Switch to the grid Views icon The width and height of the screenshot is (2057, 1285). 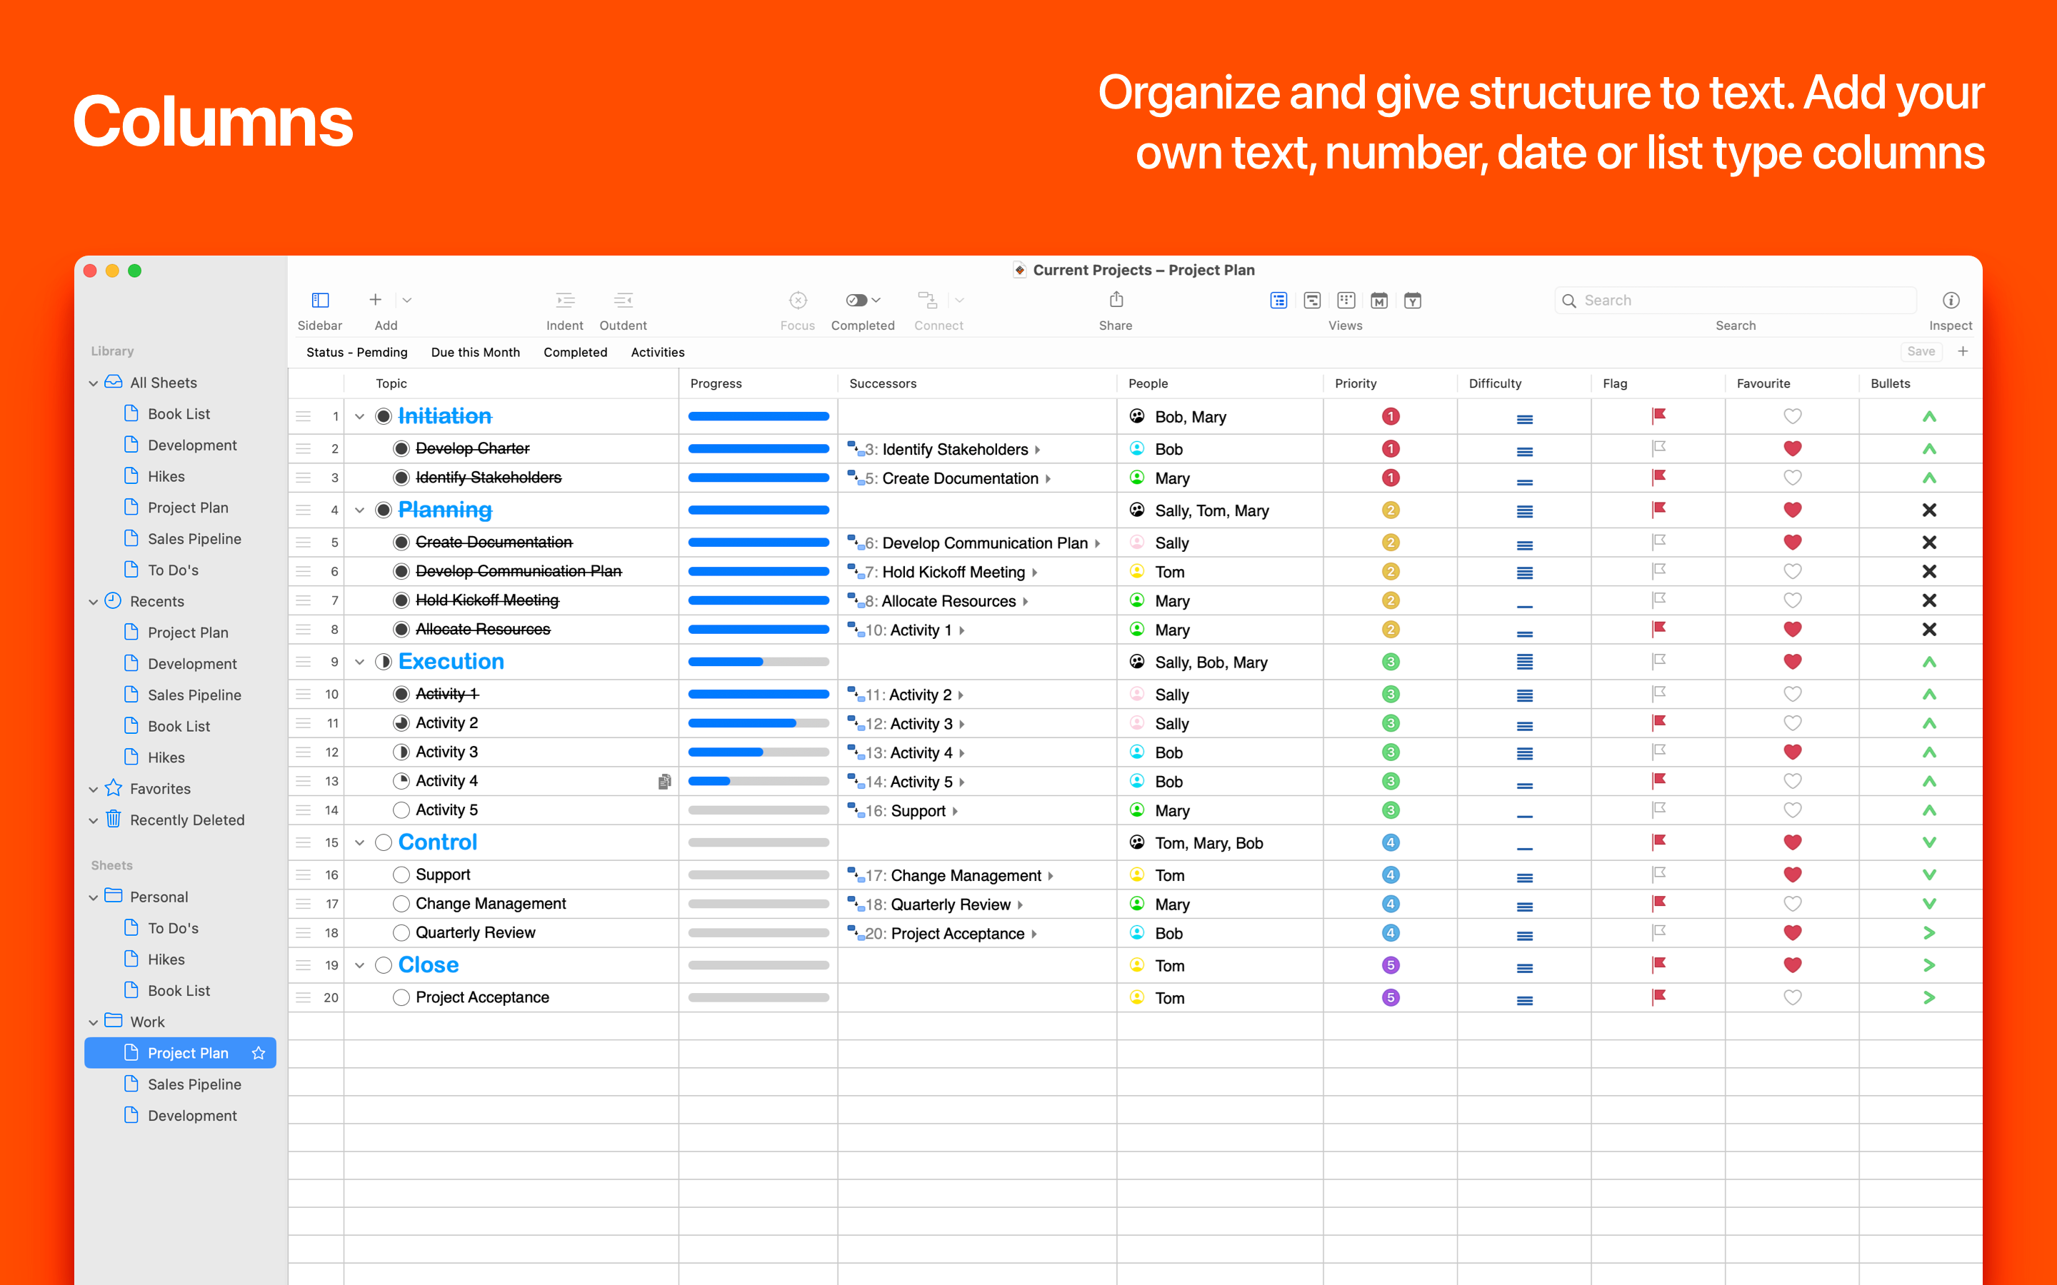(1346, 300)
